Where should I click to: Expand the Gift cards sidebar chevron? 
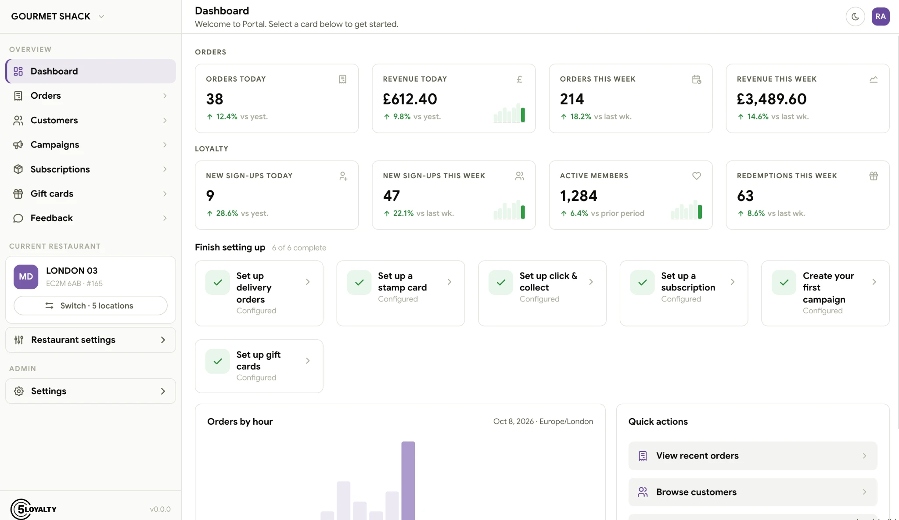pyautogui.click(x=165, y=194)
